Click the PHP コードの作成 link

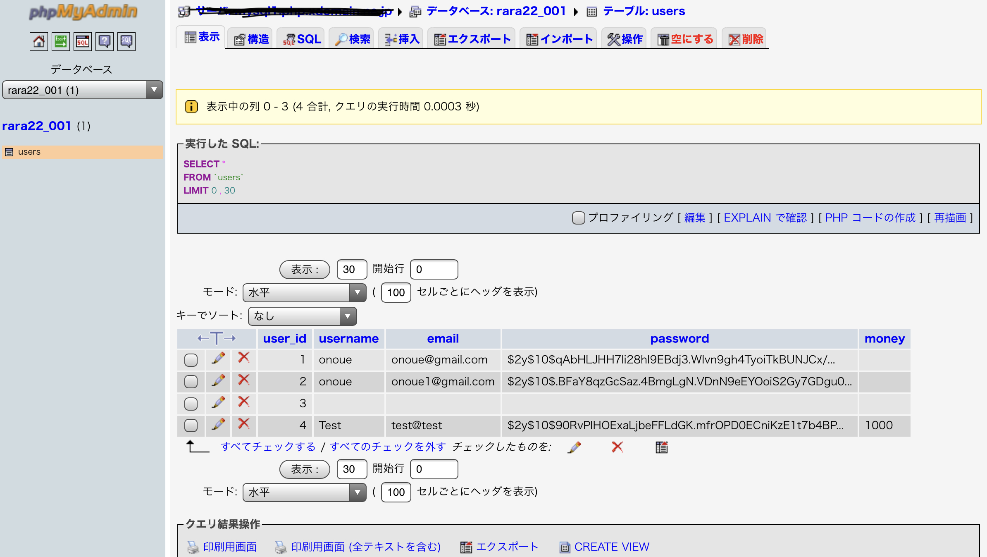[870, 218]
